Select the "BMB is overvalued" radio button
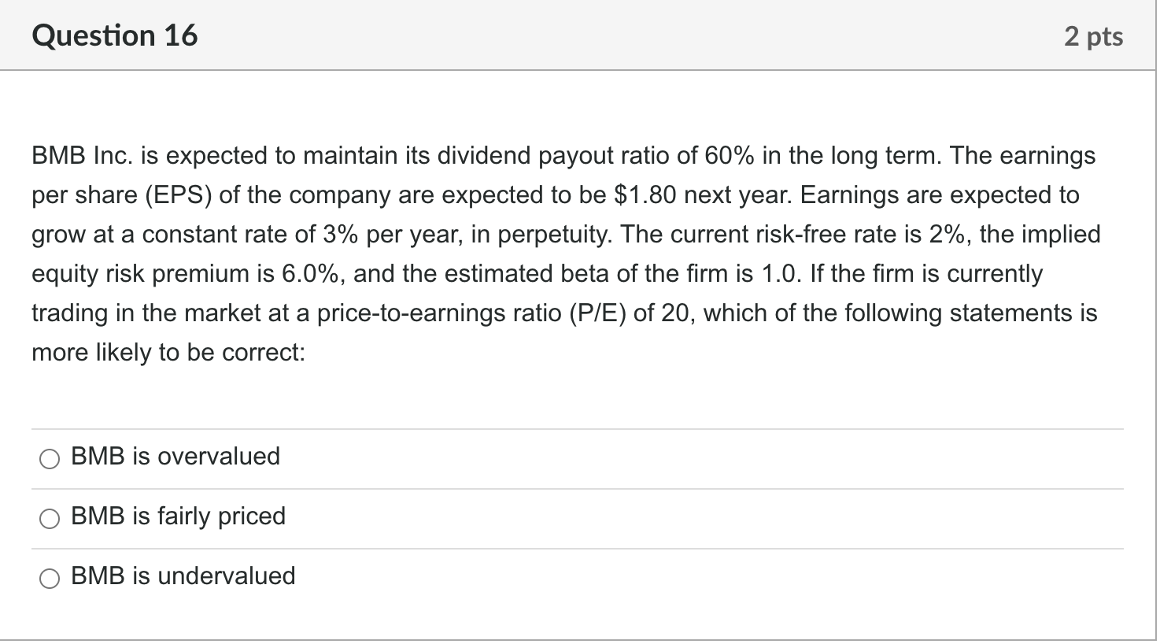The height and width of the screenshot is (644, 1160). click(x=50, y=457)
